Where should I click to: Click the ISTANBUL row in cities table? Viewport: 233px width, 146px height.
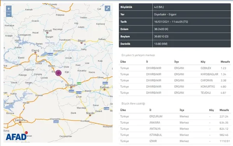click(175, 135)
